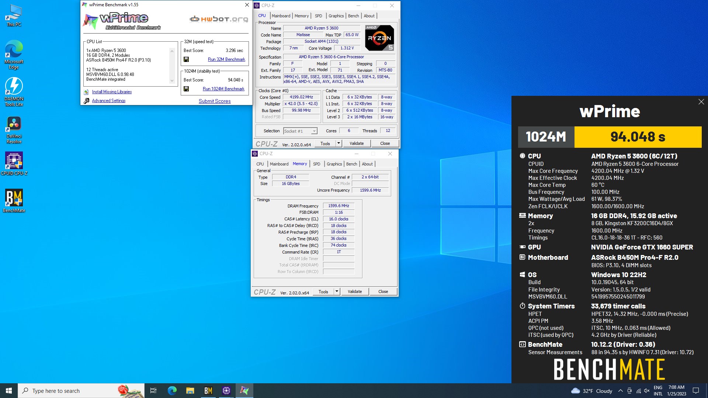Select About tab in top CPU-Z window
The width and height of the screenshot is (708, 398).
pos(369,16)
